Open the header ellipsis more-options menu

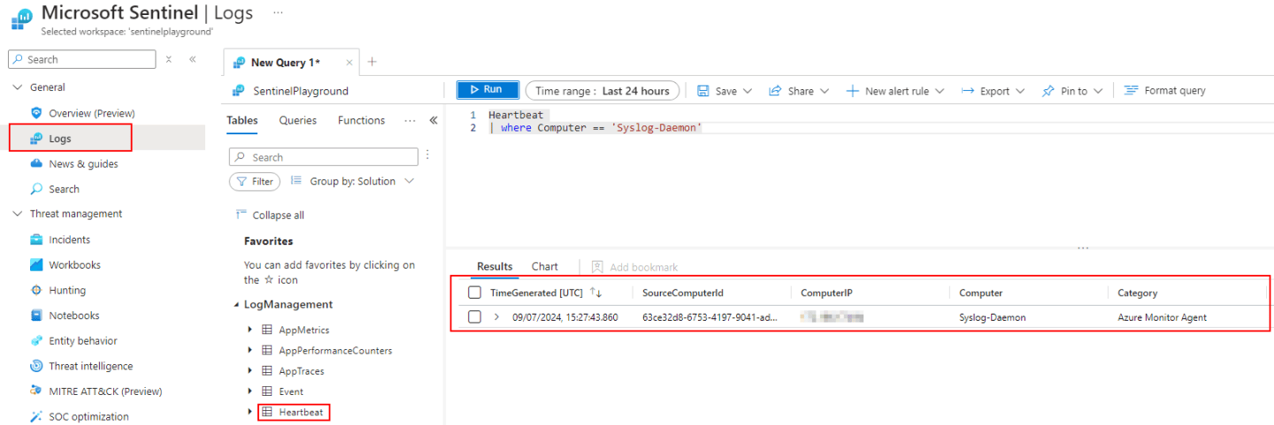pos(278,13)
